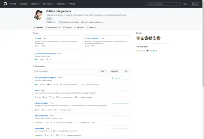Click the stargazers icon in html-to-mrkdwn row

click(45, 123)
